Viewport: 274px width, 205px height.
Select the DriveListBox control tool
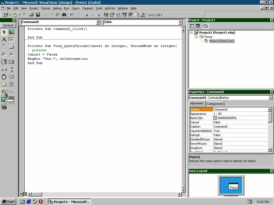coord(11,77)
